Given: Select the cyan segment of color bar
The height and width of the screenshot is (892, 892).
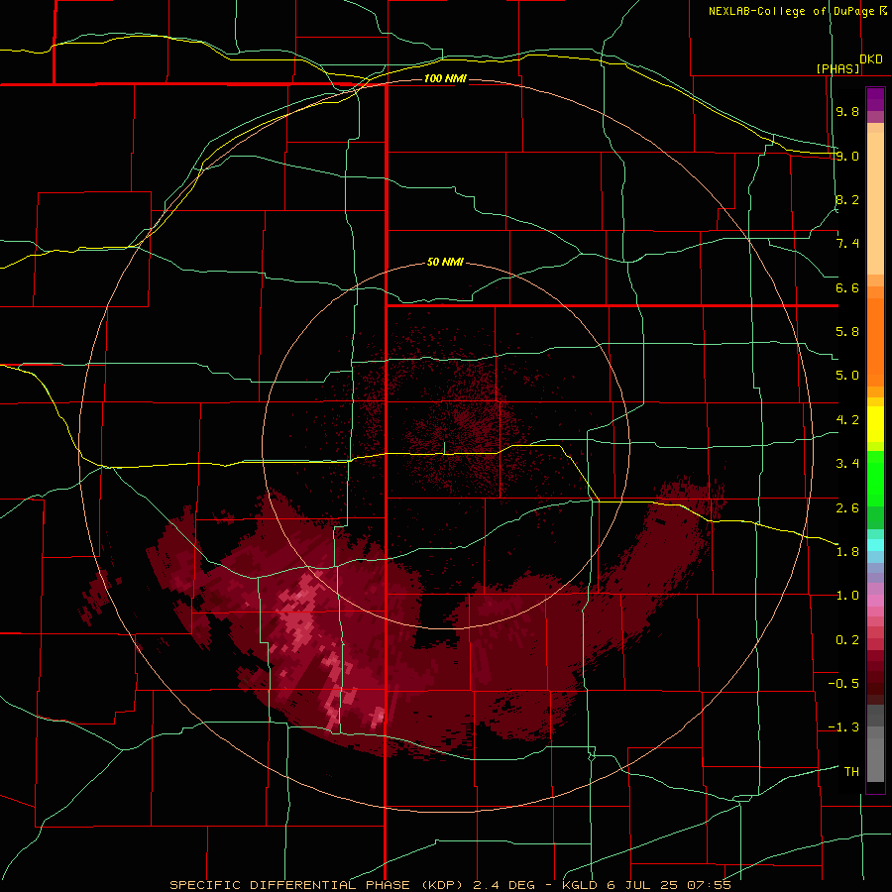Looking at the screenshot, I should tap(875, 545).
